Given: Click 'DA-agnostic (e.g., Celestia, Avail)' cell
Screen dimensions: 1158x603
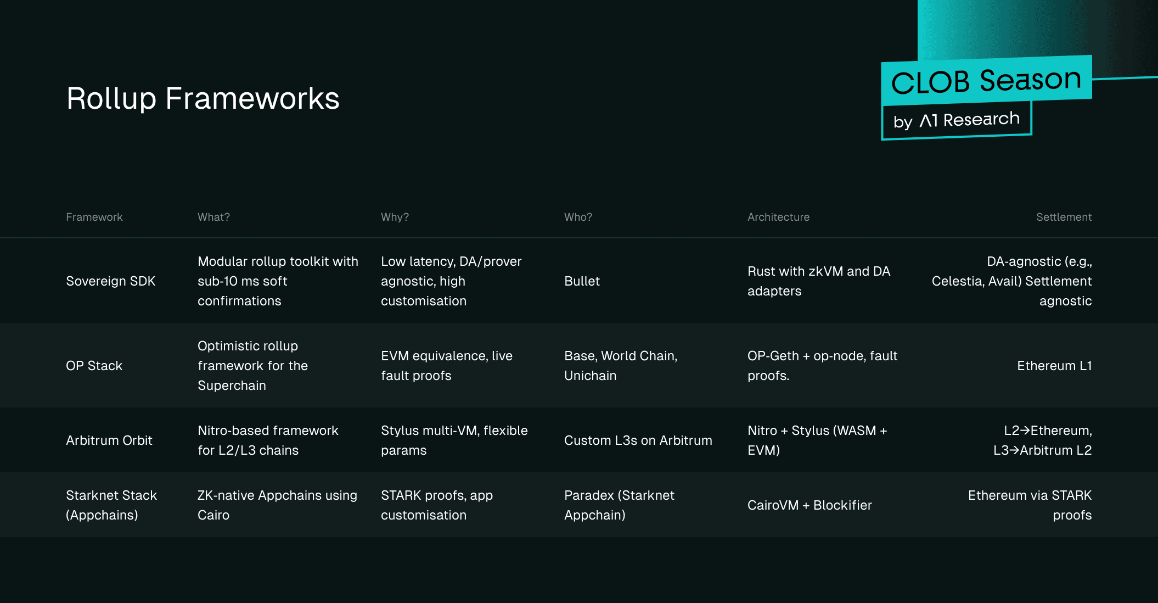Looking at the screenshot, I should coord(1011,281).
